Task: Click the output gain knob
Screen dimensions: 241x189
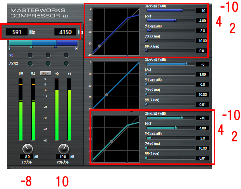Action: [x=64, y=149]
